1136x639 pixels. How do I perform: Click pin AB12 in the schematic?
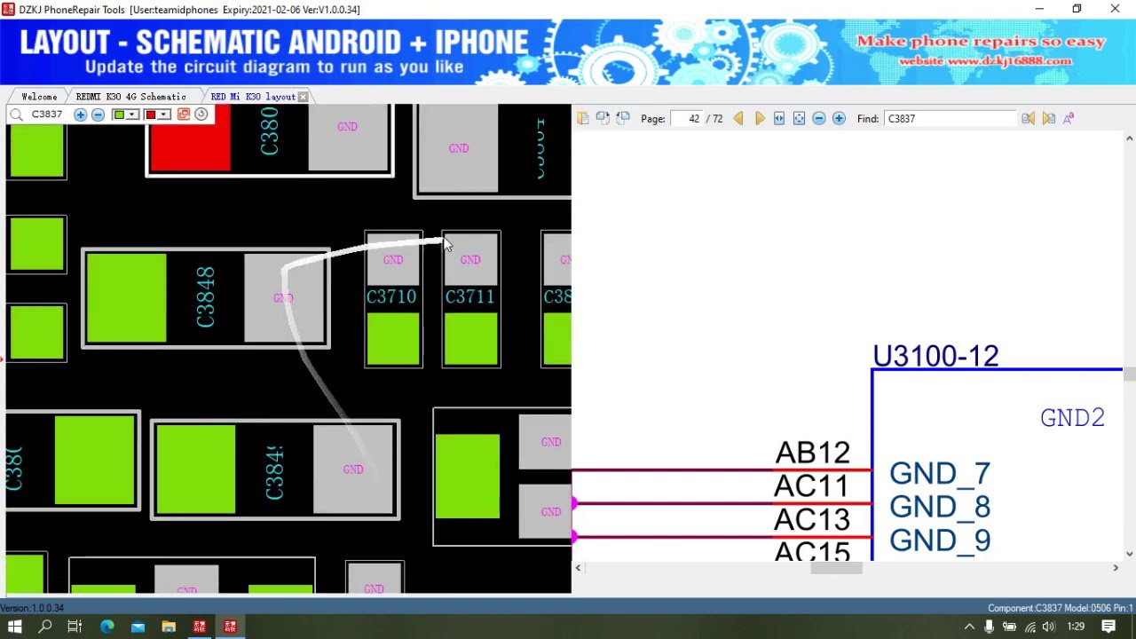point(813,453)
